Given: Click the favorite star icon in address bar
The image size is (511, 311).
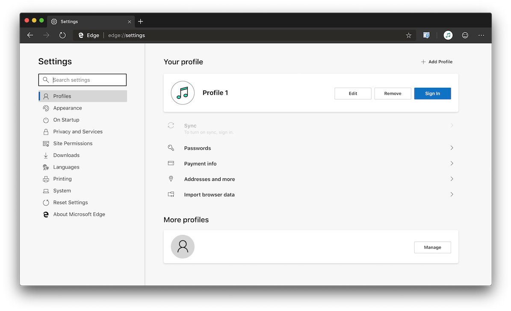Looking at the screenshot, I should click(x=408, y=35).
